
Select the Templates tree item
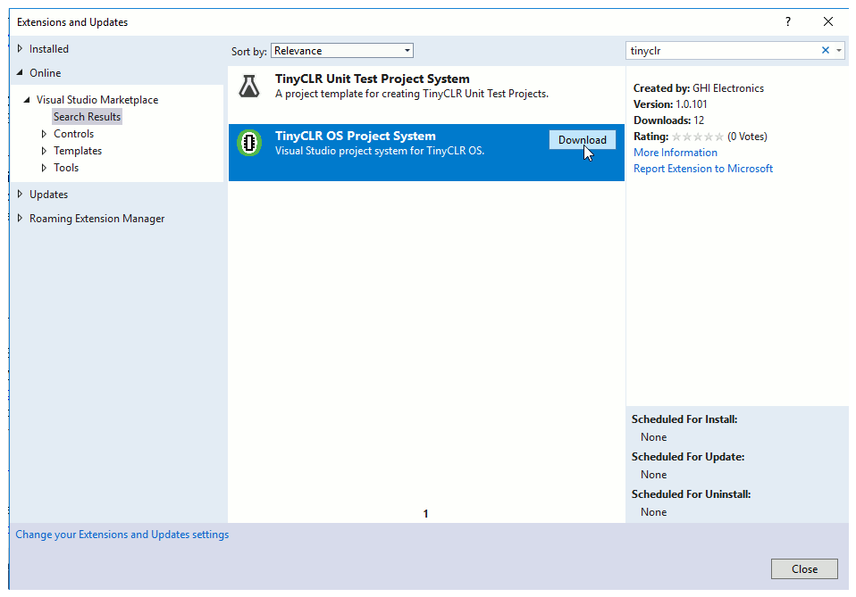78,151
